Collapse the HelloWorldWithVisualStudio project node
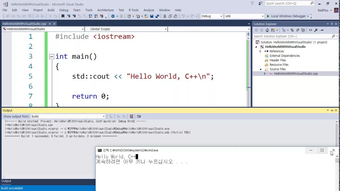The image size is (340, 191). click(x=256, y=47)
